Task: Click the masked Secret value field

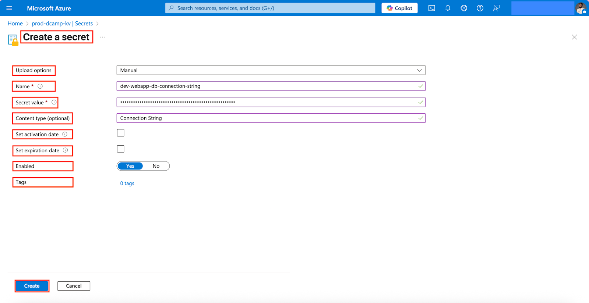Action: [271, 102]
